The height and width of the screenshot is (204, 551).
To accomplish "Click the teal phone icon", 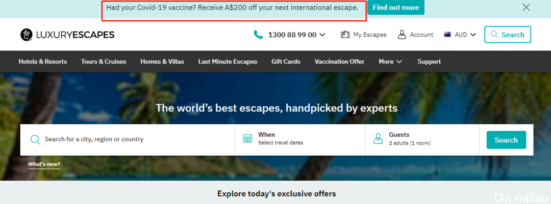I will pos(258,35).
